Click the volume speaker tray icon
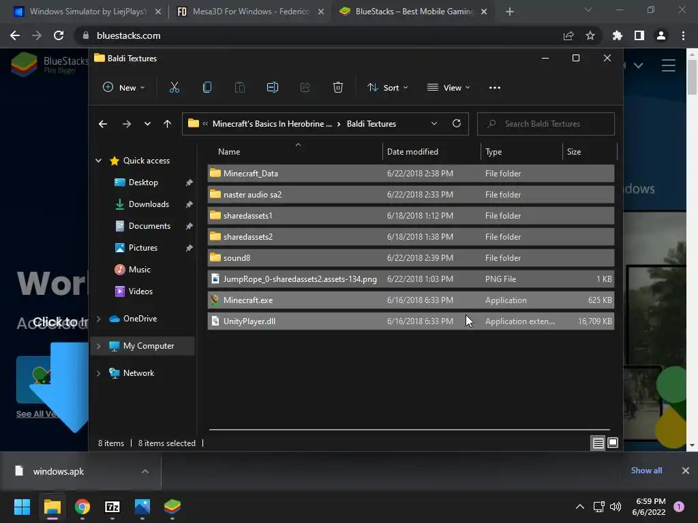This screenshot has height=523, width=698. (x=616, y=507)
